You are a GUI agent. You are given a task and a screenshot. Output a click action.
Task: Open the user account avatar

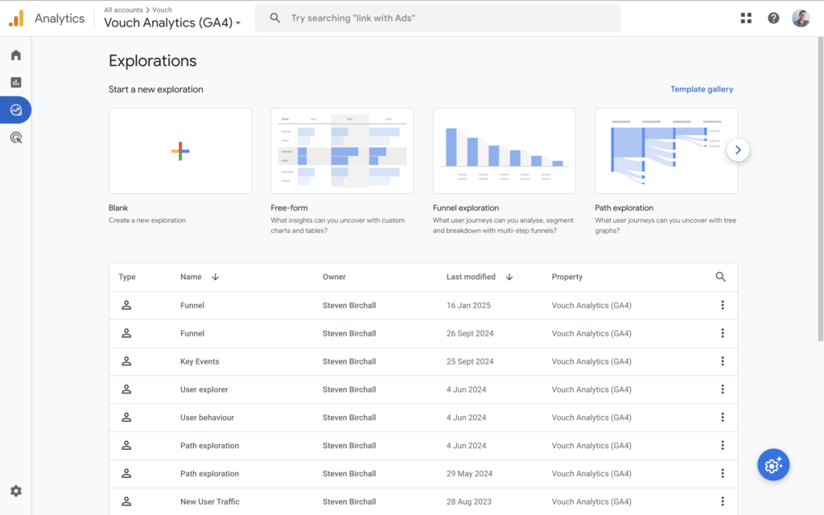tap(801, 19)
